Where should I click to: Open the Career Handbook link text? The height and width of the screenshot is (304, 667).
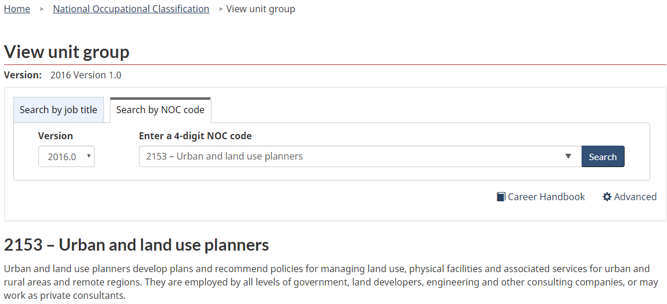546,197
